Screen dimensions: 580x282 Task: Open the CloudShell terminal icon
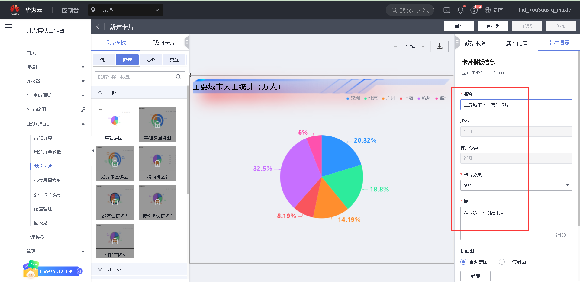[447, 10]
